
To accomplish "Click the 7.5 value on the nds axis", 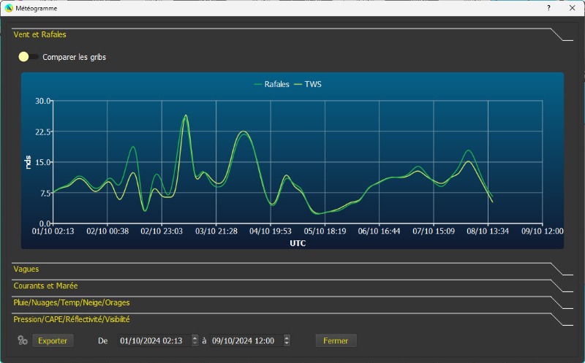I will point(45,193).
